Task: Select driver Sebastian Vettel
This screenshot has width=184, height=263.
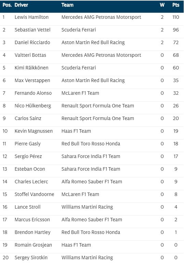Action: pos(32,30)
